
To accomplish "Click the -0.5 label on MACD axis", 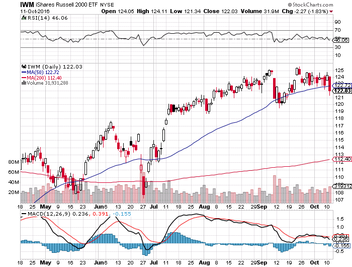I will point(339,251).
